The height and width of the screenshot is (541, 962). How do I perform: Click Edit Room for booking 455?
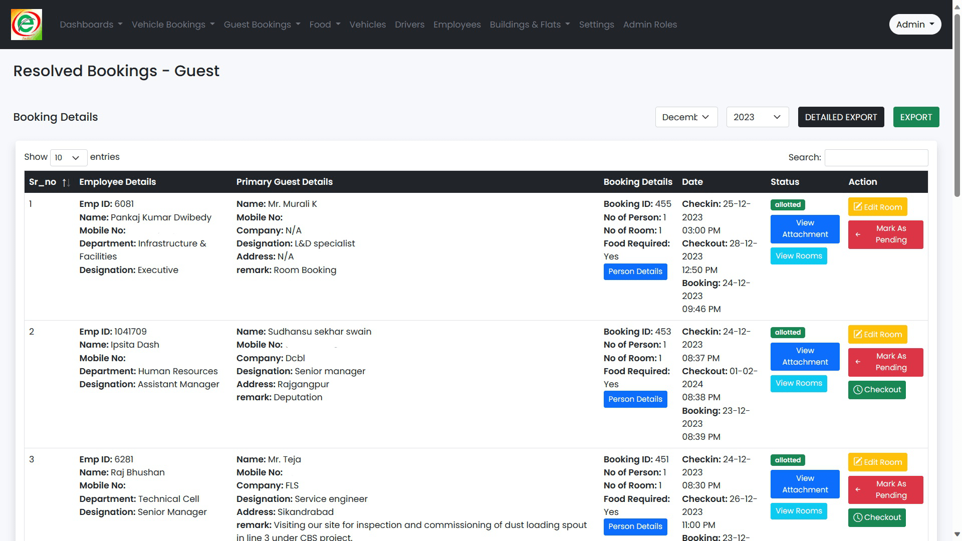click(877, 207)
